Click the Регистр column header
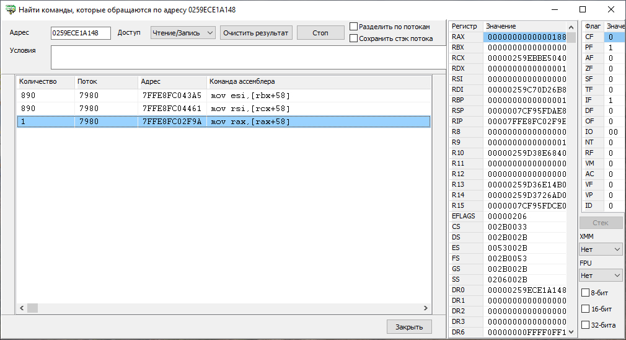626x340 pixels. [466, 26]
